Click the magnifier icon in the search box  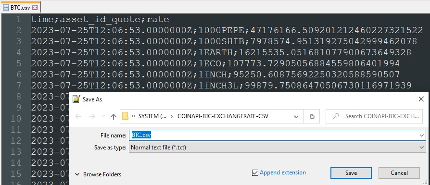click(336, 116)
